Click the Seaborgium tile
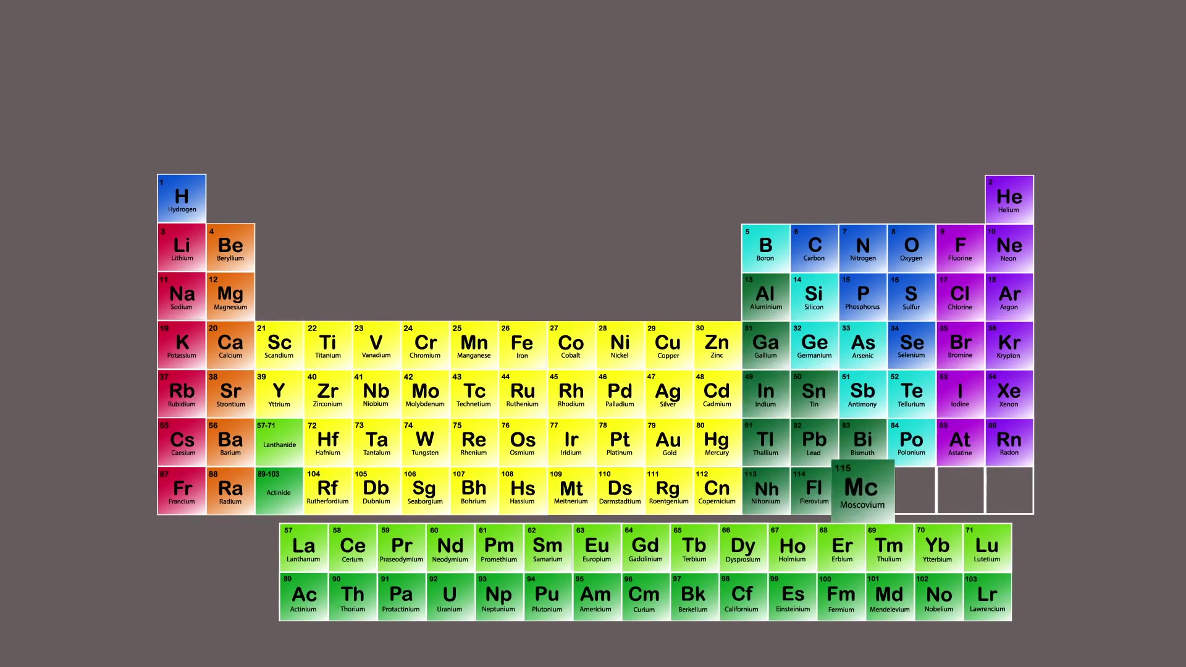This screenshot has height=667, width=1186. point(425,491)
